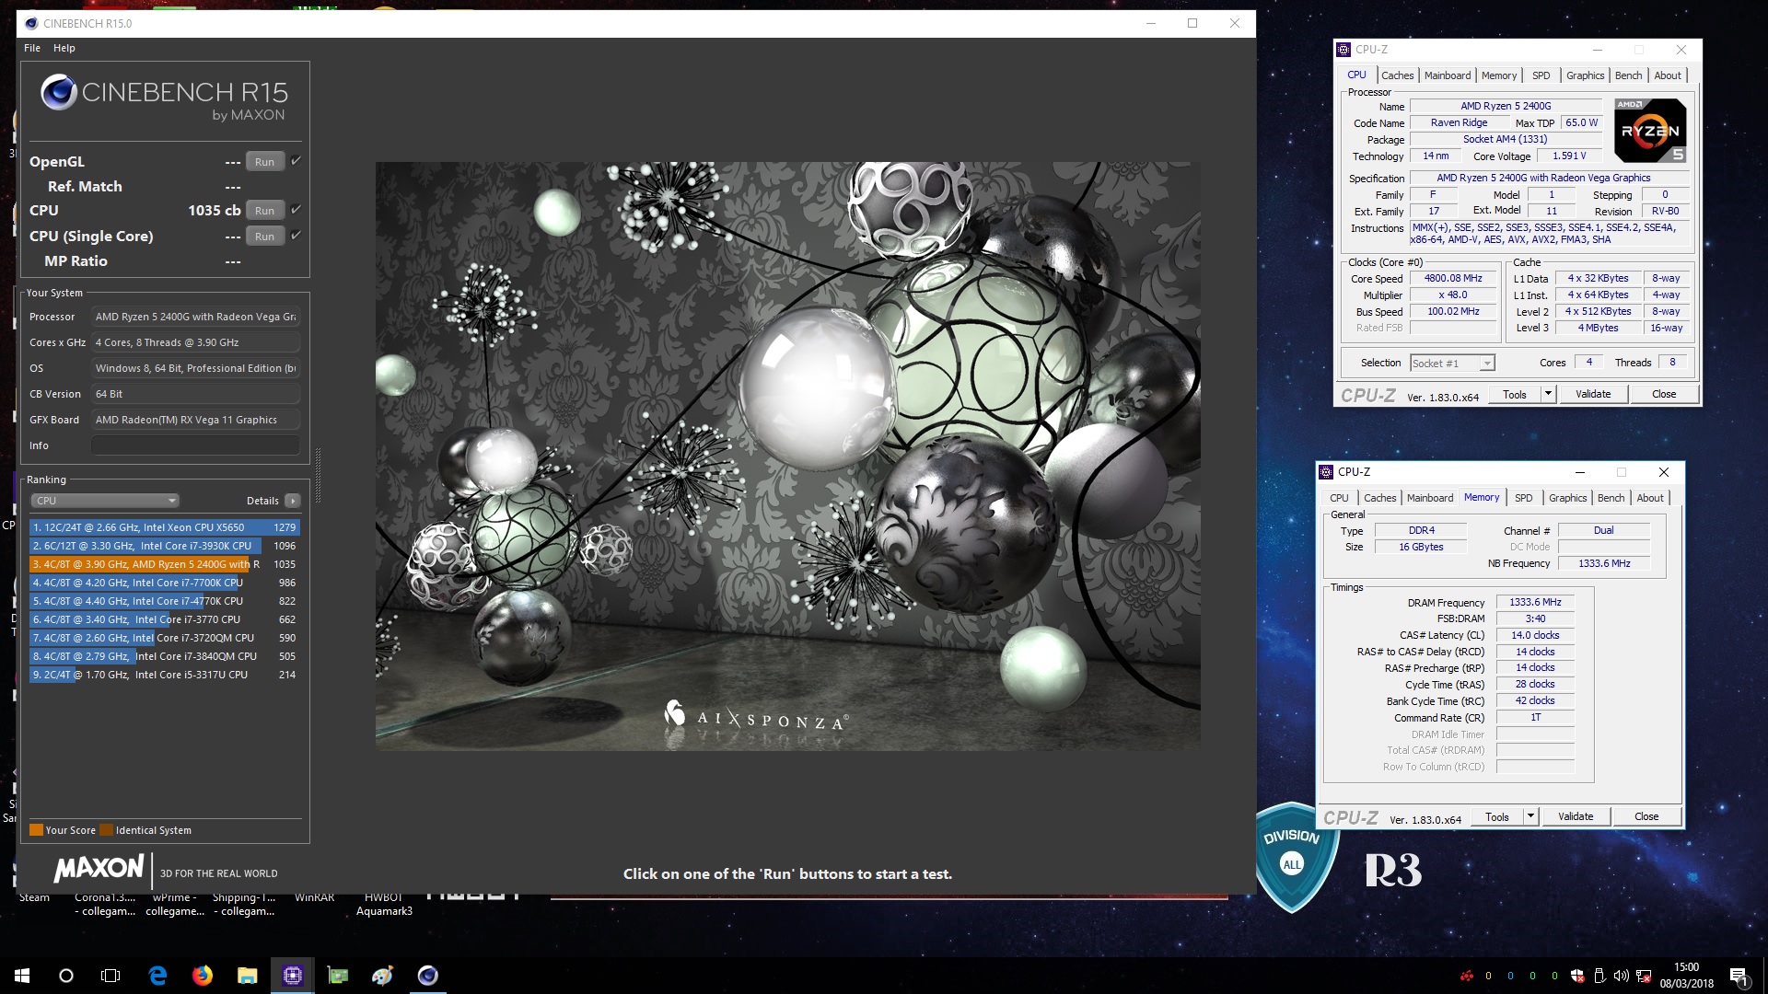Click CPU-Z title bar icon of top window
The height and width of the screenshot is (994, 1768).
tap(1344, 50)
